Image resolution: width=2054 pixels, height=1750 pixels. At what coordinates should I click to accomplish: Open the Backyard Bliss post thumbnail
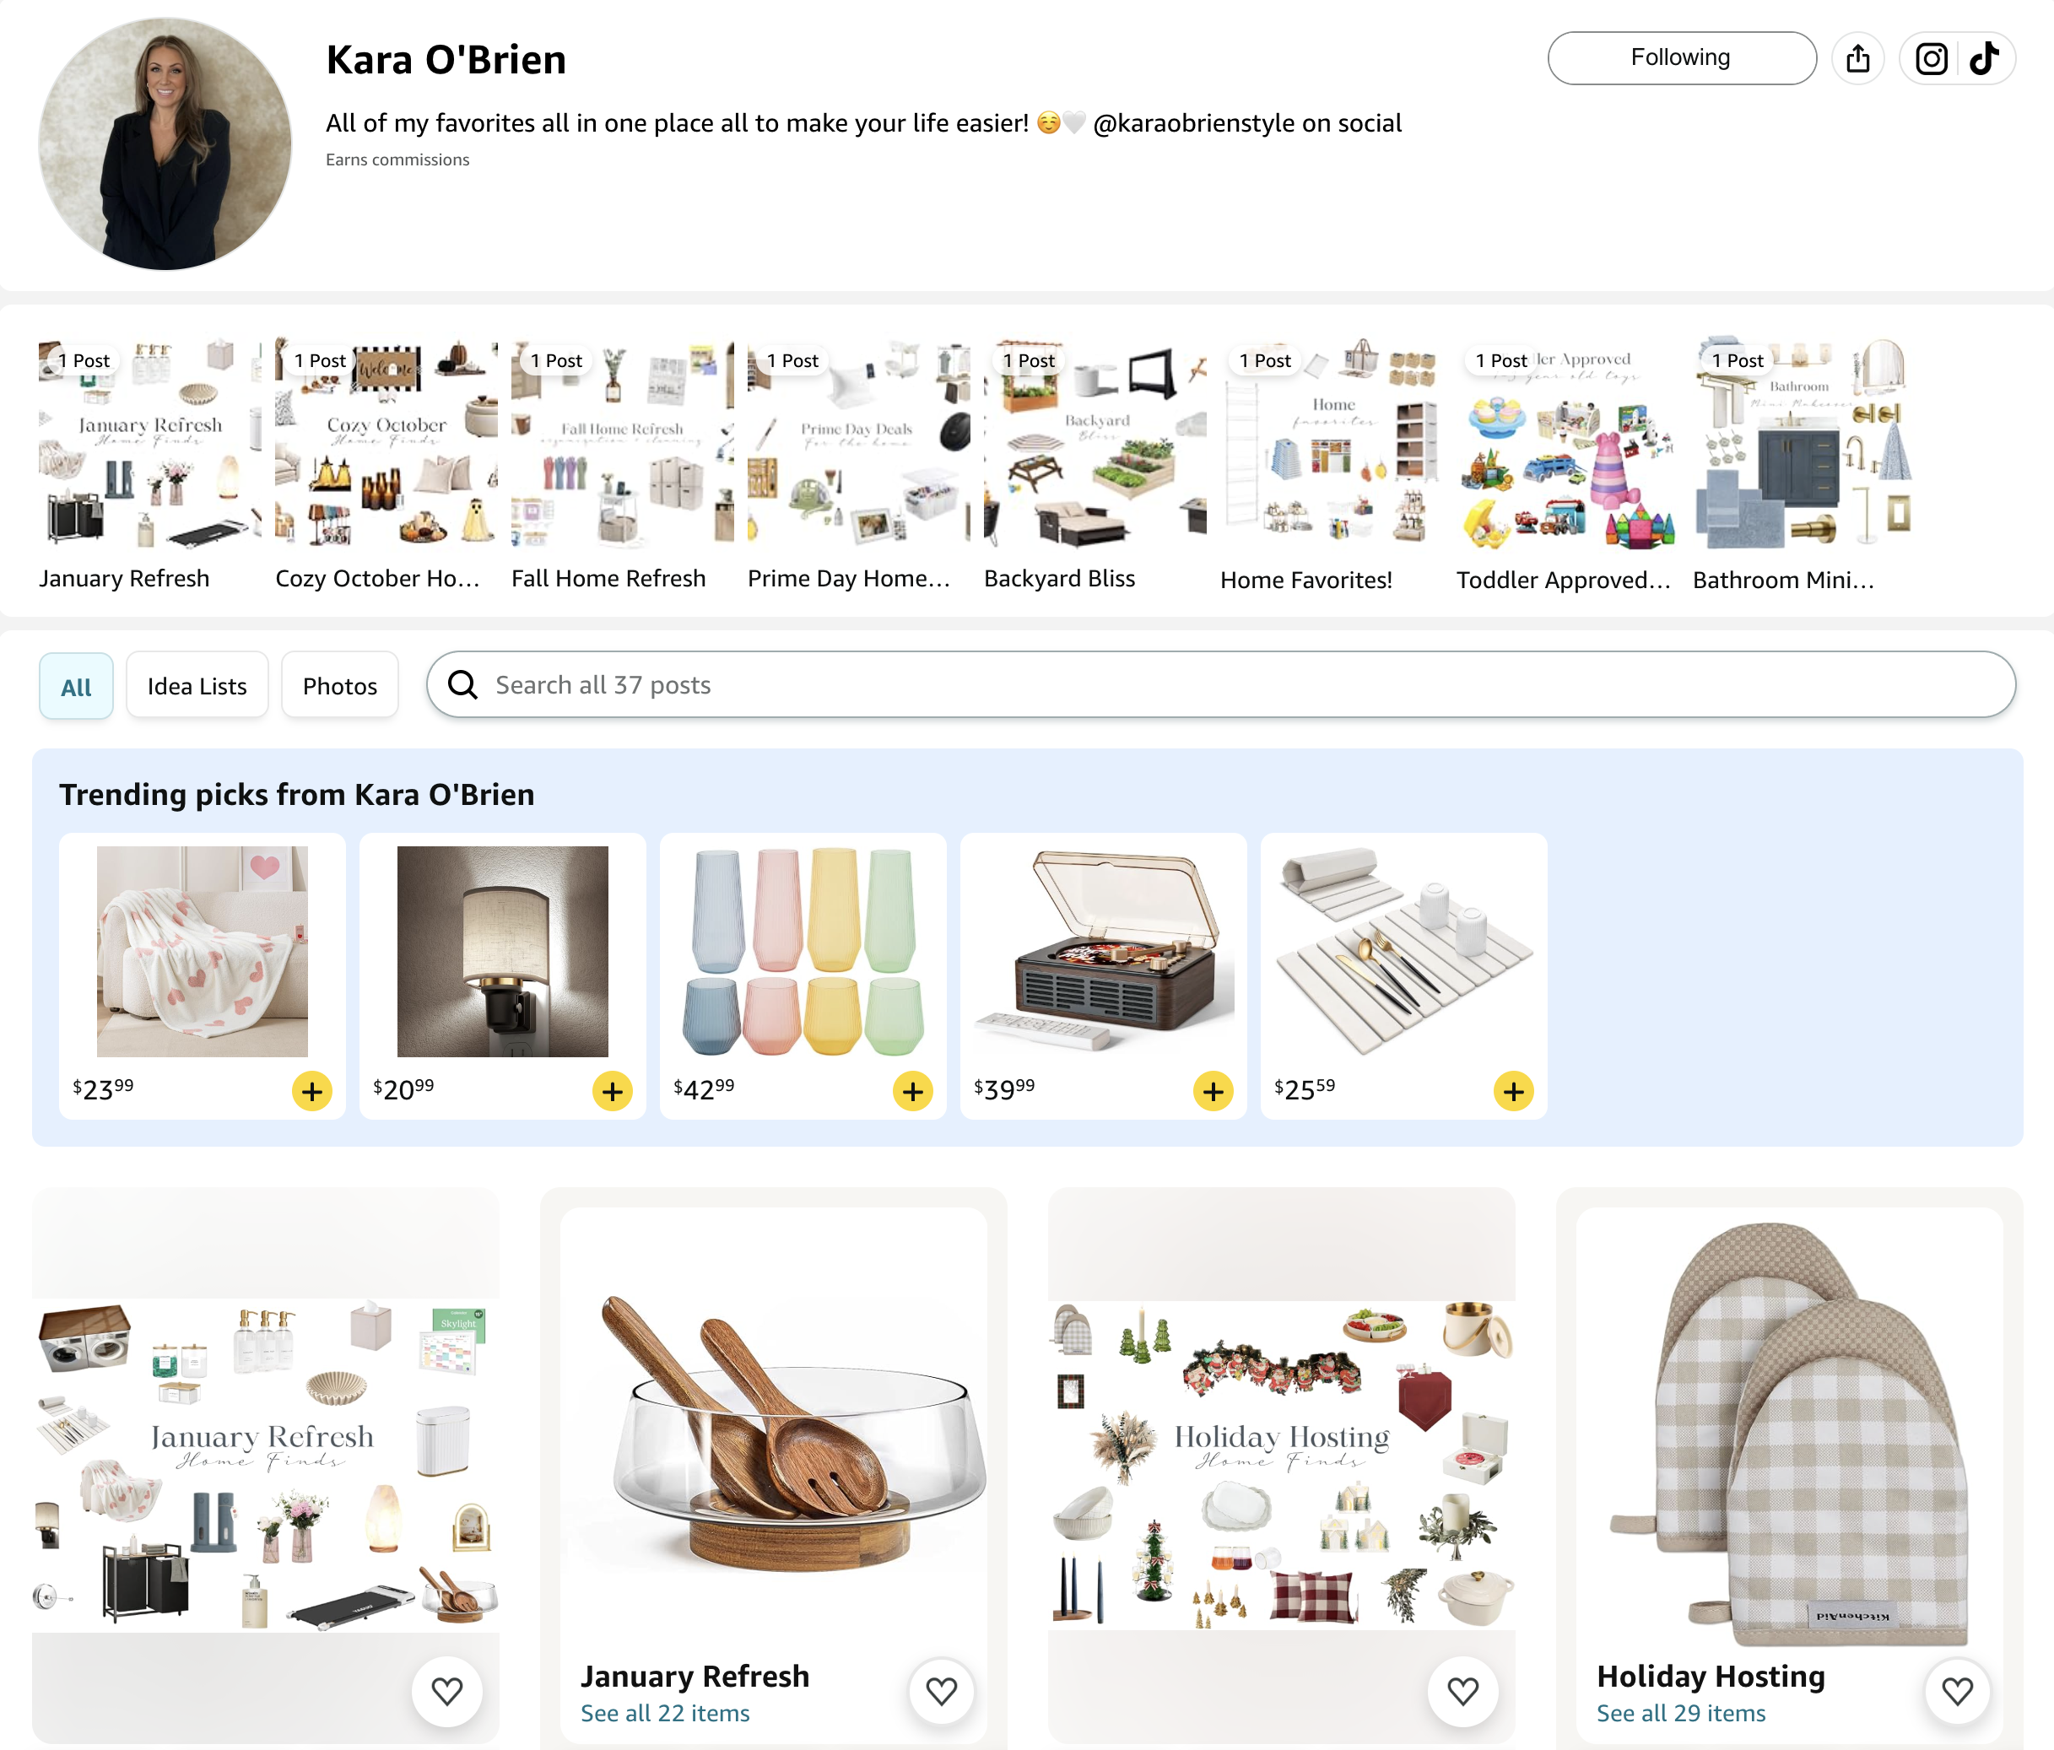coord(1095,443)
